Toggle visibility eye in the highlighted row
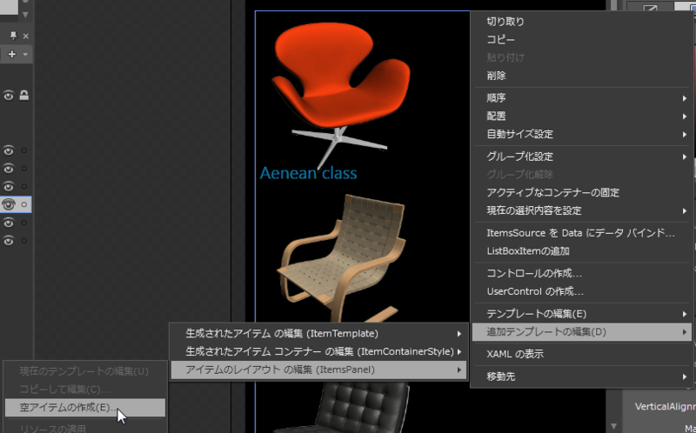 [9, 204]
